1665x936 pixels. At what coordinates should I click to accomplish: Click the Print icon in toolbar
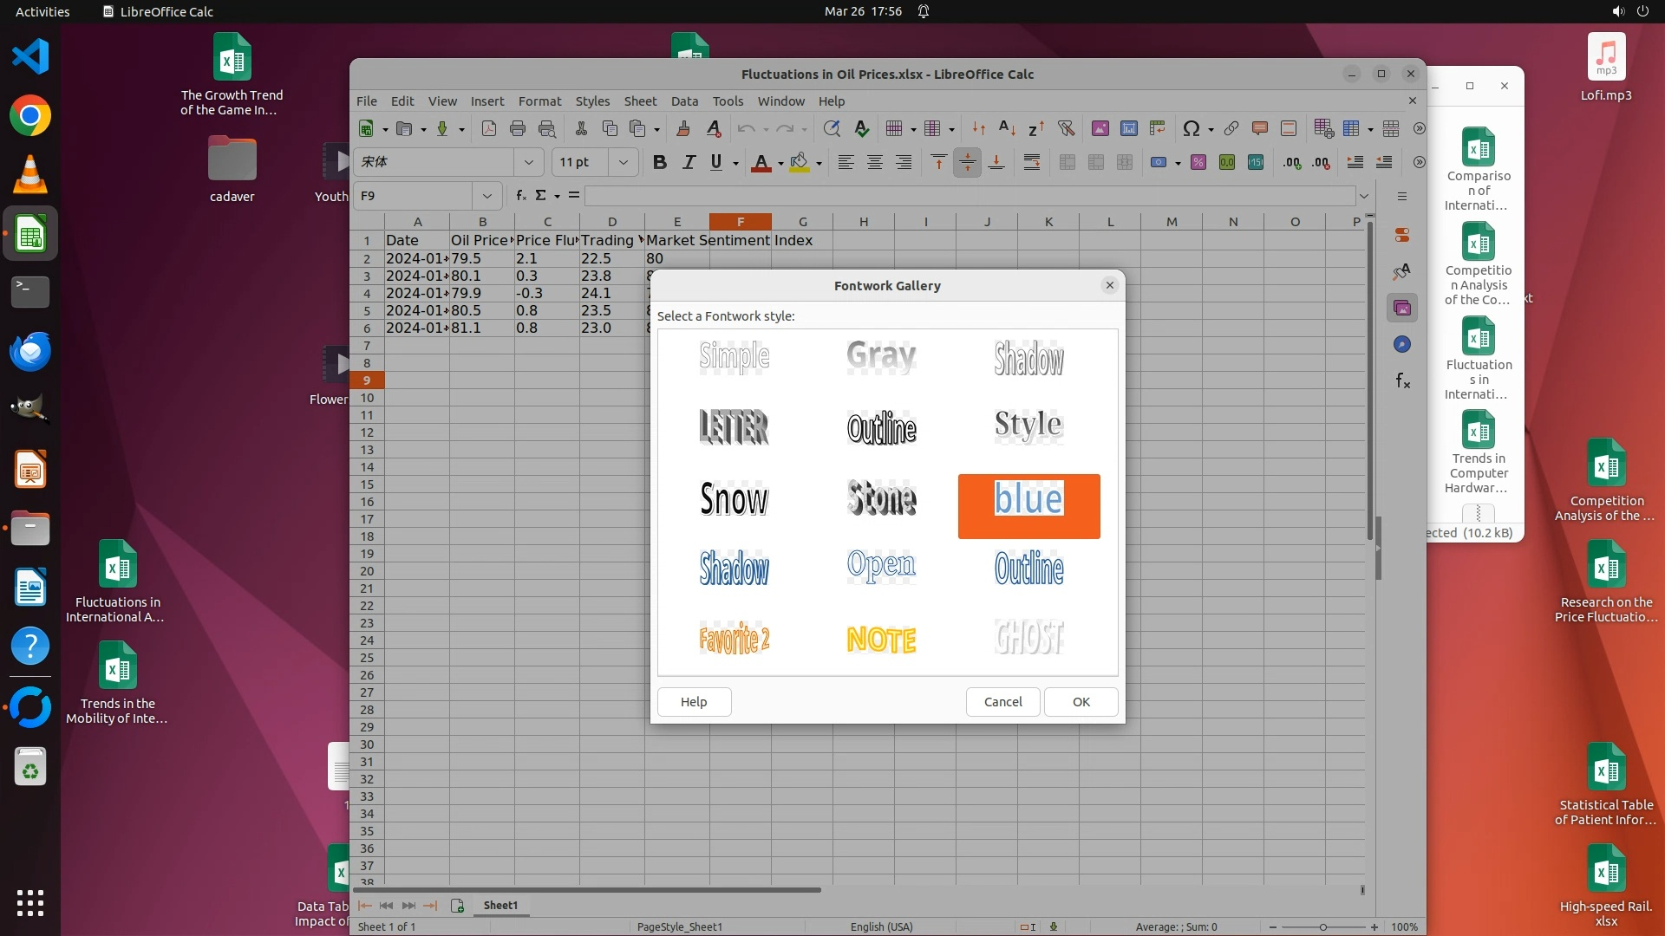tap(518, 128)
